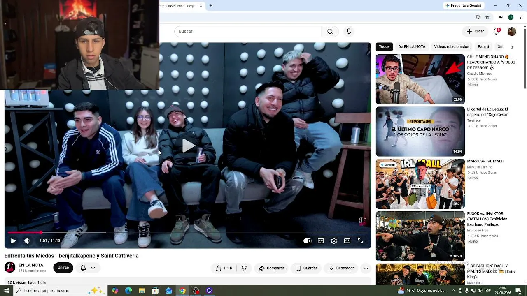The image size is (527, 296).
Task: Click the install-app icon in the address bar
Action: click(478, 17)
